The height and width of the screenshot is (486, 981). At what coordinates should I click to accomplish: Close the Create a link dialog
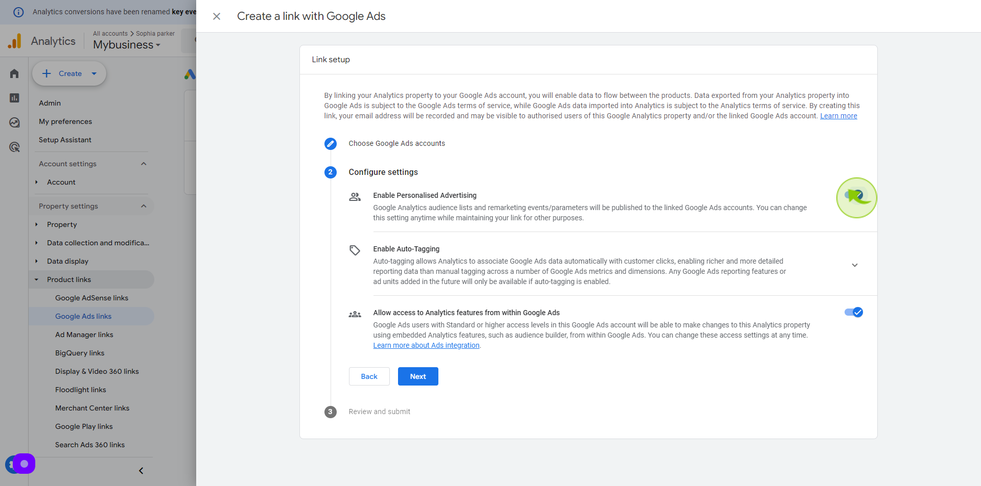click(x=217, y=16)
